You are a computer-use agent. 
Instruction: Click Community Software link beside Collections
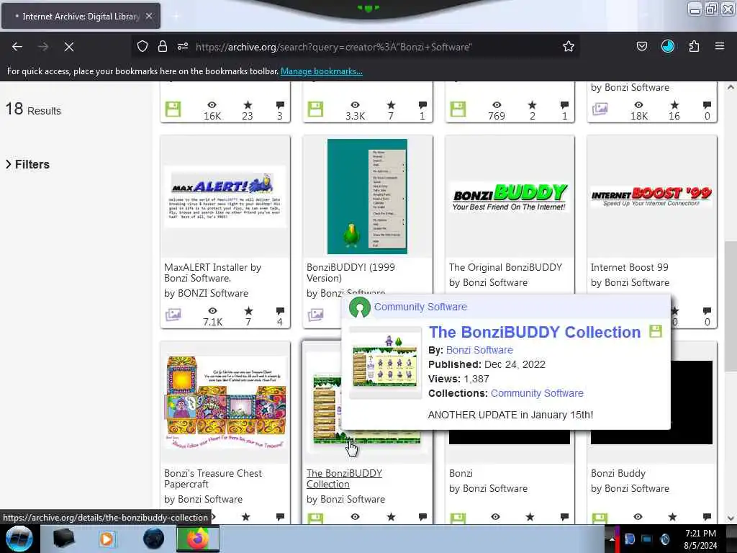click(x=537, y=393)
